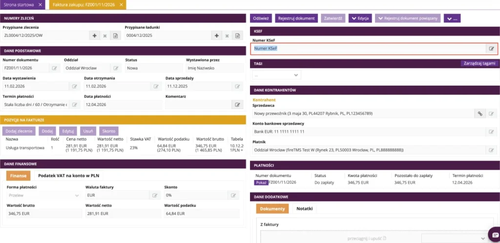Click inside the Numer KSeF input field
This screenshot has height=243, width=500.
[x=369, y=48]
